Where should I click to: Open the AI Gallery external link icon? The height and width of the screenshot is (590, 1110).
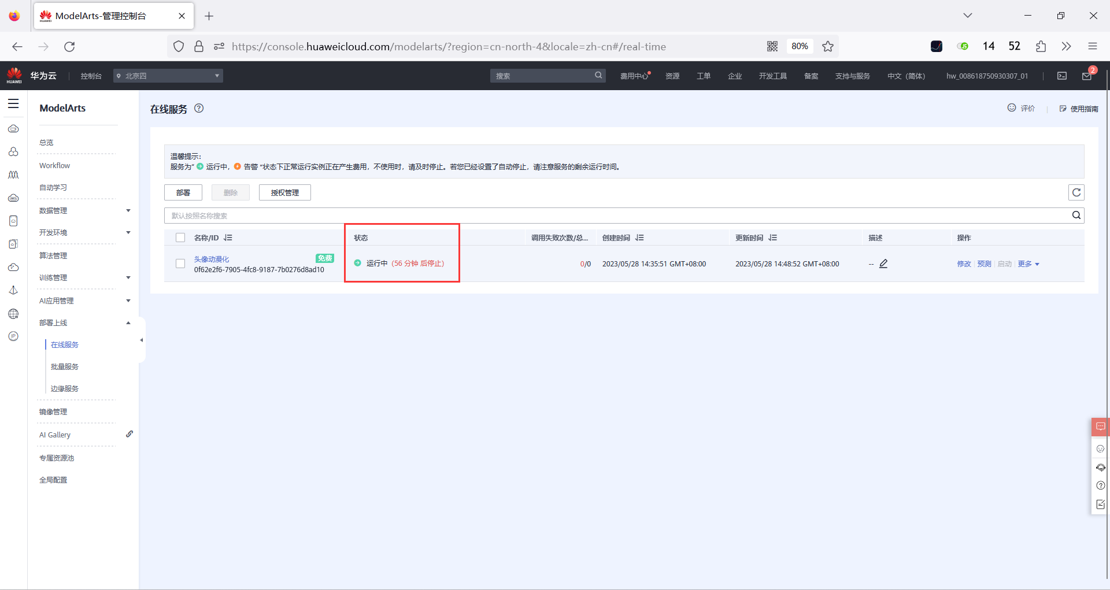coord(129,434)
